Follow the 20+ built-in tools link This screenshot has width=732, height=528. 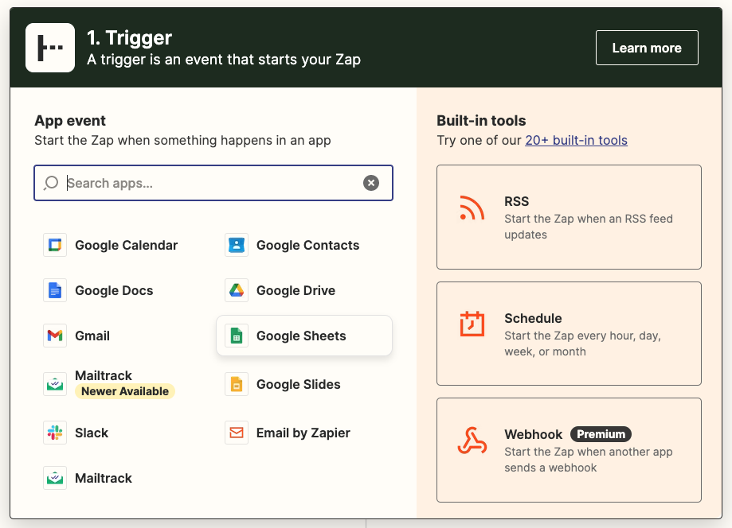576,140
